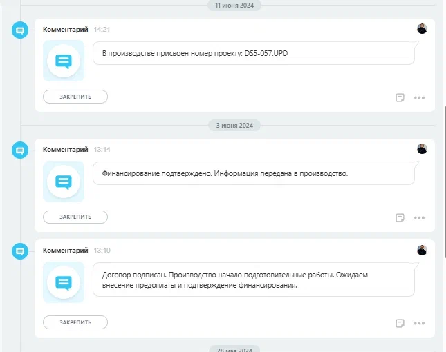This screenshot has width=446, height=352.
Task: Open more options menu for 14:21 comment
Action: tap(419, 97)
